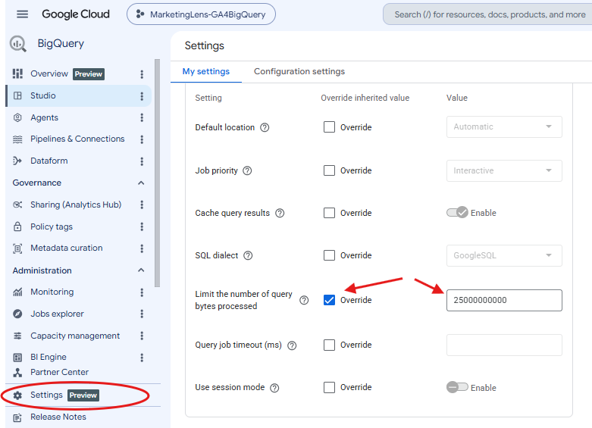Click the Agents icon in sidebar
The image size is (592, 428).
coord(17,117)
